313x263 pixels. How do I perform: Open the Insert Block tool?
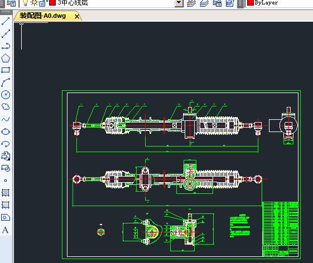6,156
